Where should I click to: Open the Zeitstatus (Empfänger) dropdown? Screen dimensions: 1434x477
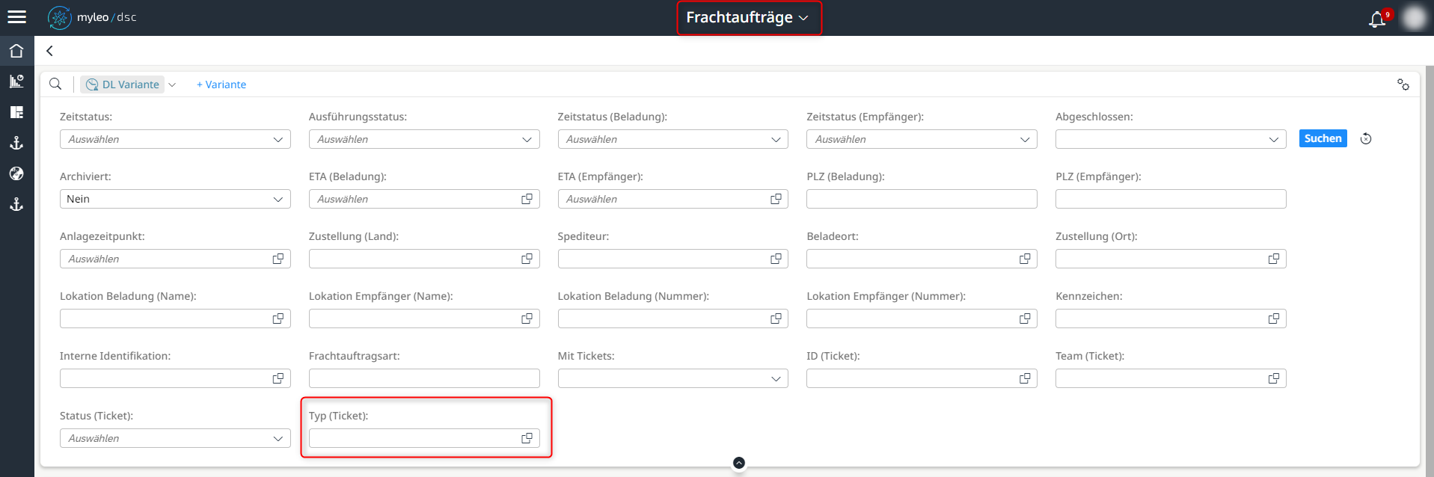tap(922, 139)
